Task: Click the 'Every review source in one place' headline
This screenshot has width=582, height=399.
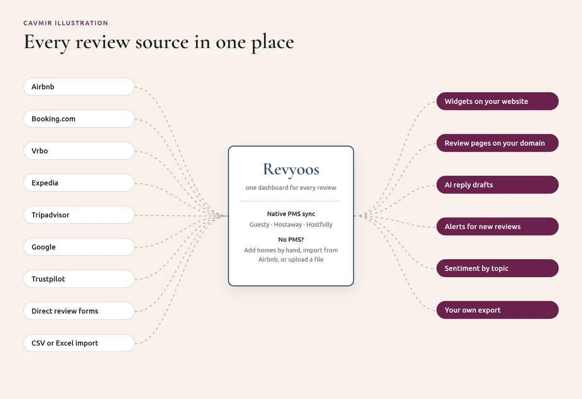Action: [x=159, y=43]
